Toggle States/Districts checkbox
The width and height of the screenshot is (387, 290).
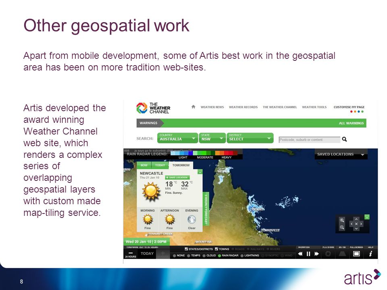point(186,249)
